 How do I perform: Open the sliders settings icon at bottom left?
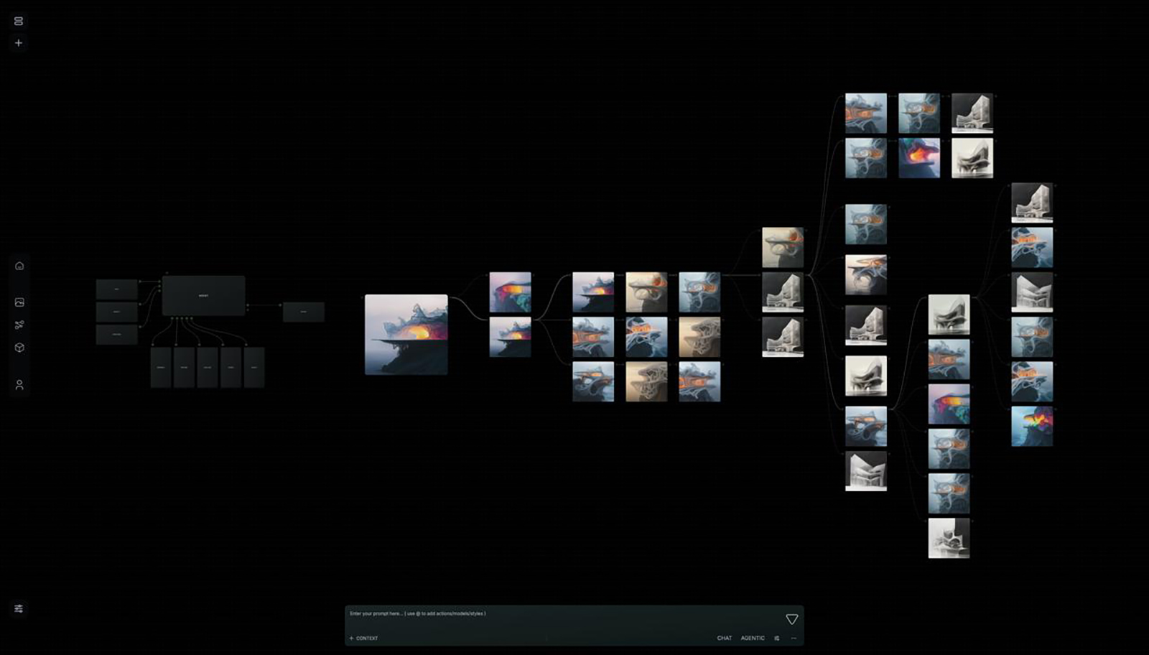[19, 608]
